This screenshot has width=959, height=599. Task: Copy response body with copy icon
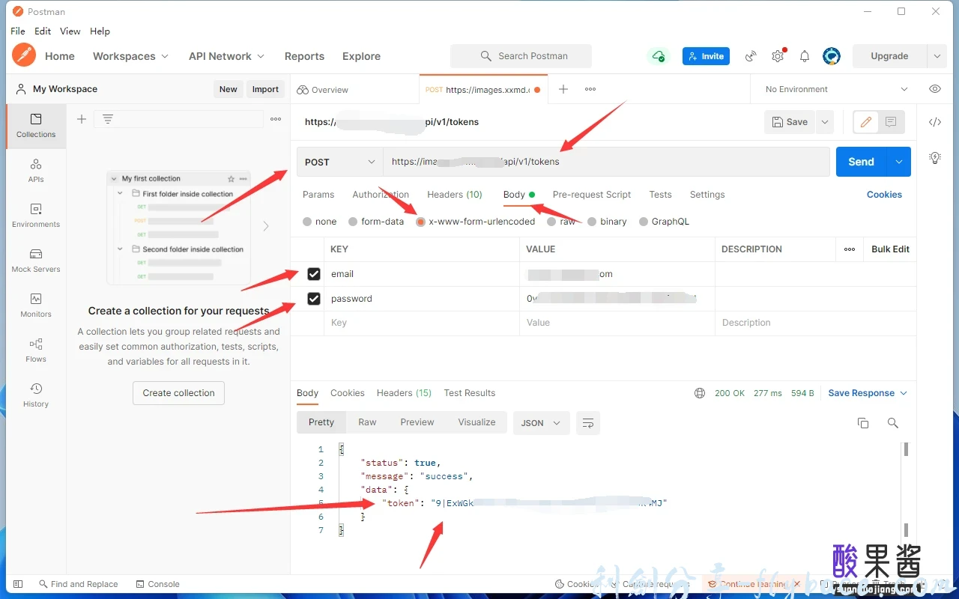click(x=863, y=423)
